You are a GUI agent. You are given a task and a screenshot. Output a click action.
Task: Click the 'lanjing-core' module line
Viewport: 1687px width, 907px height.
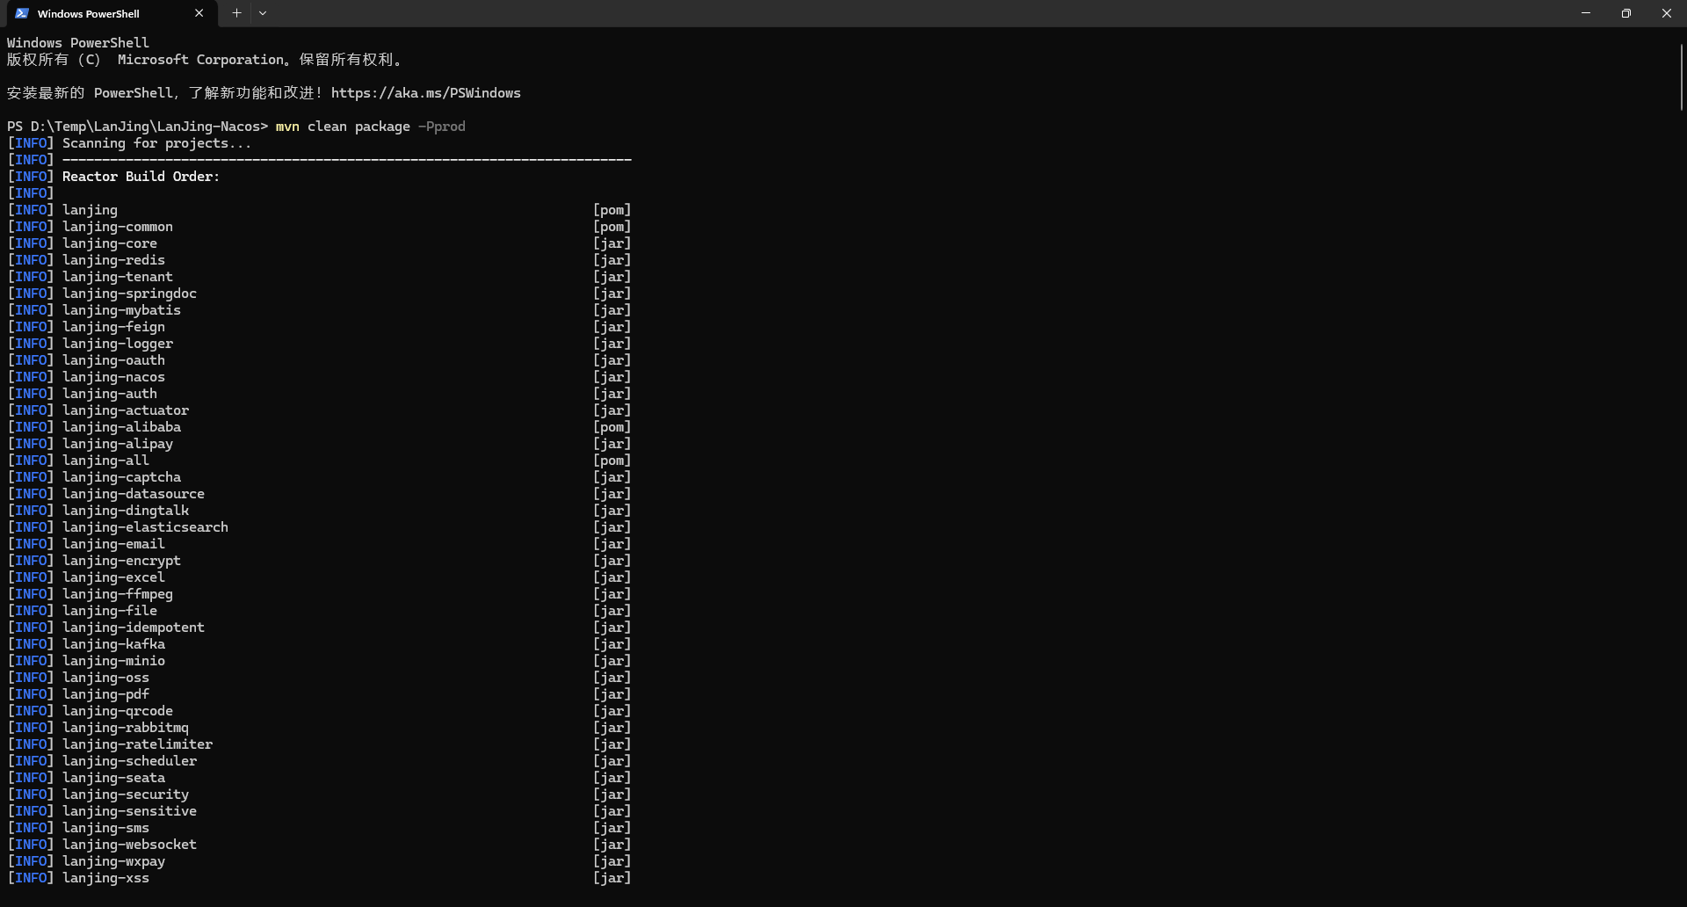coord(110,243)
